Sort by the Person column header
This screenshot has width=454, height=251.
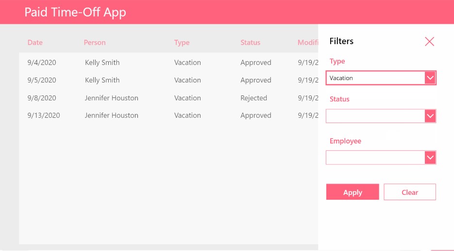[95, 43]
